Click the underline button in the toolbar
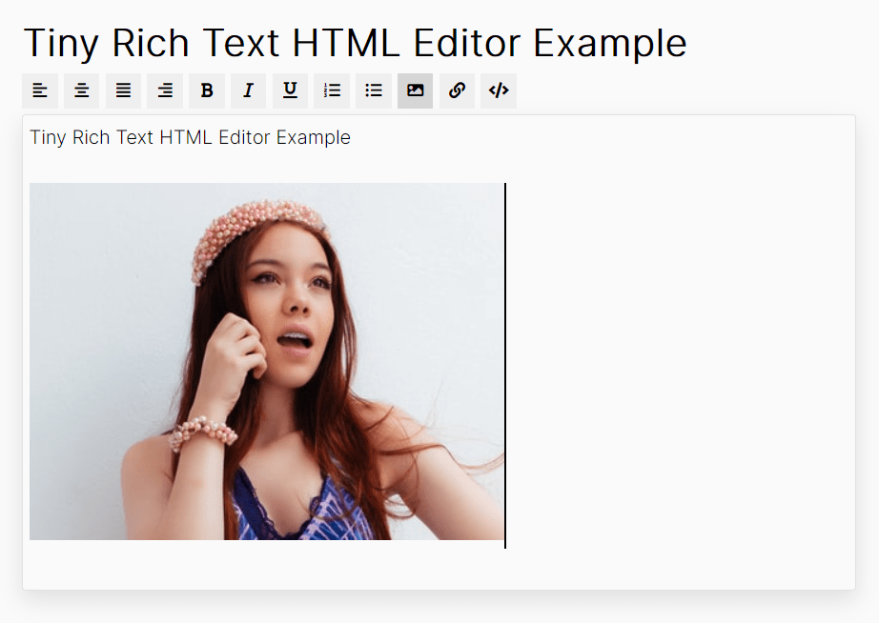This screenshot has height=623, width=879. coord(290,90)
